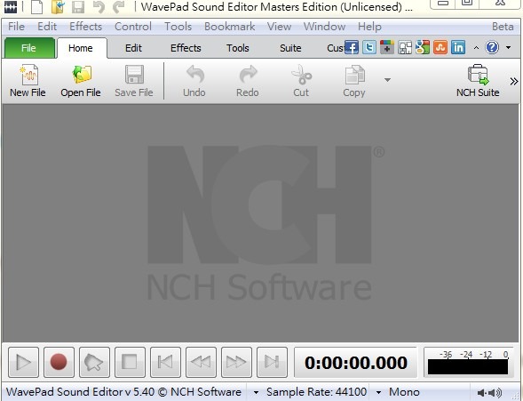Image resolution: width=523 pixels, height=401 pixels.
Task: Click the open folder icon in title bar
Action: click(x=58, y=7)
